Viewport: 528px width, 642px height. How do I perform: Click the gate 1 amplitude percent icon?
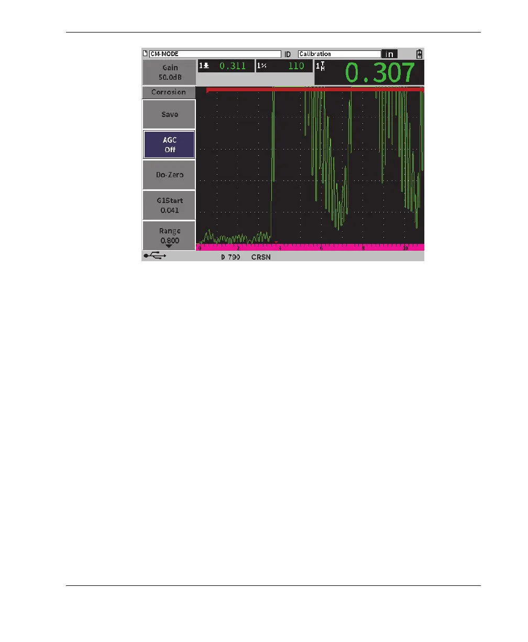(x=261, y=66)
